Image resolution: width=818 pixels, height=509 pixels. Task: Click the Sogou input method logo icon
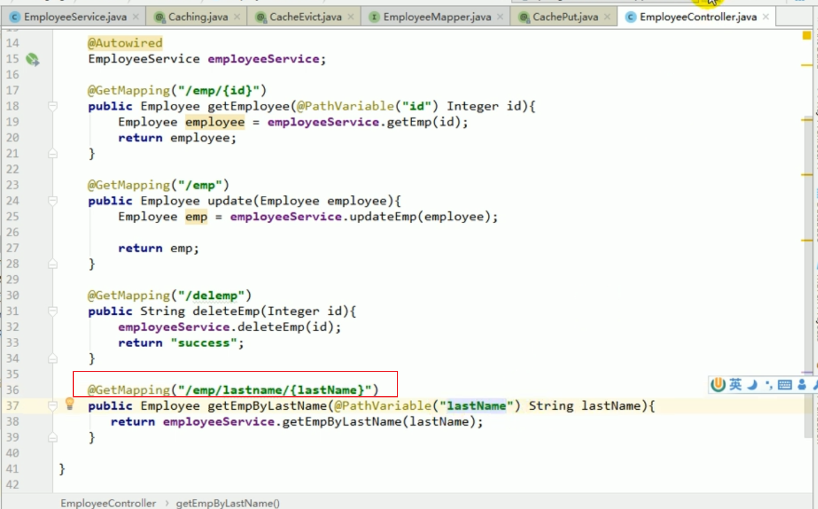click(x=718, y=386)
